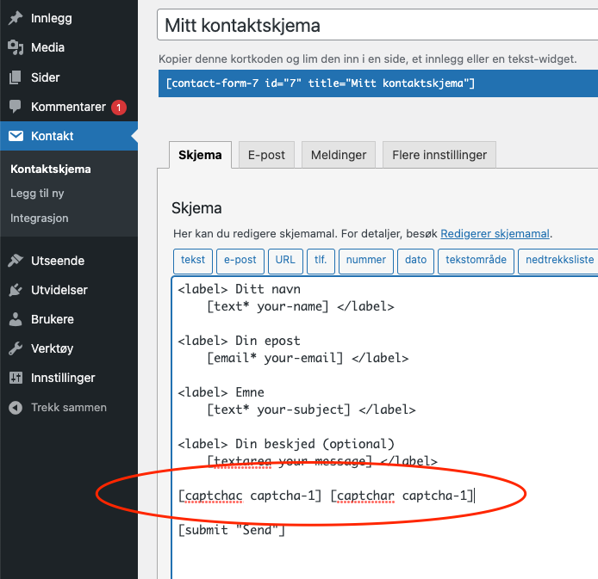Click the Kontakt envelope icon
The image size is (598, 579).
[16, 136]
